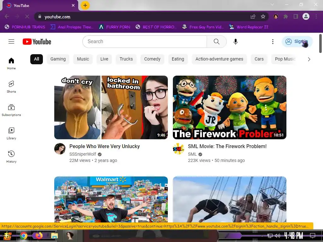Toggle the browser side panel icon
Screen dimensions: 323x242
coord(296,16)
